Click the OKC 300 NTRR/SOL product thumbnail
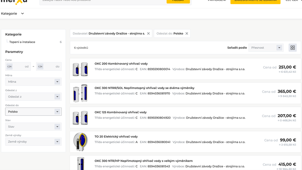 point(80,93)
